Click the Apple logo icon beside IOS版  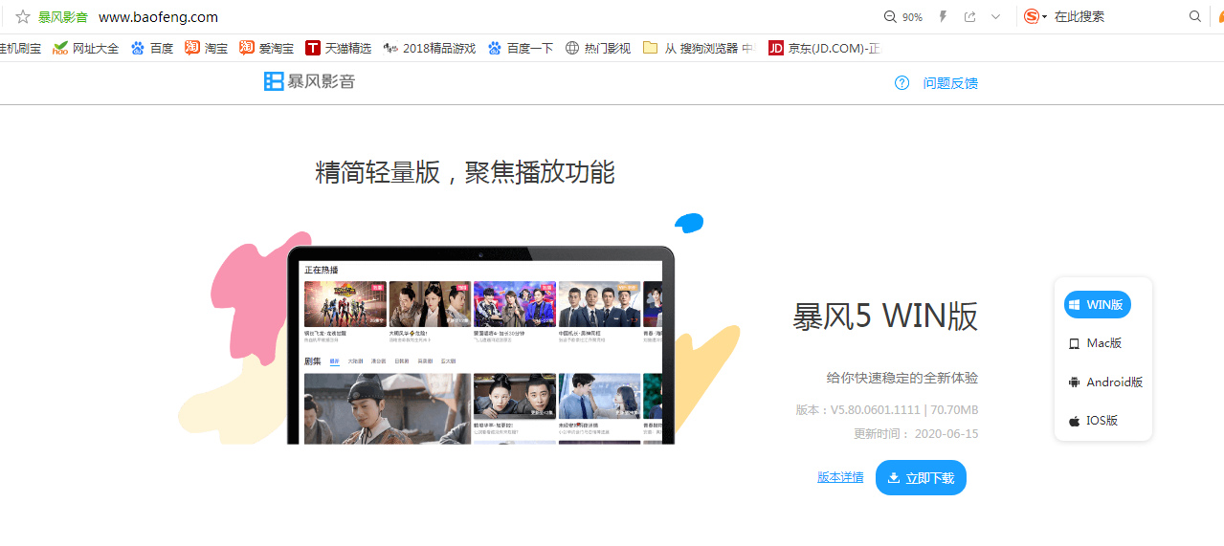(1075, 421)
